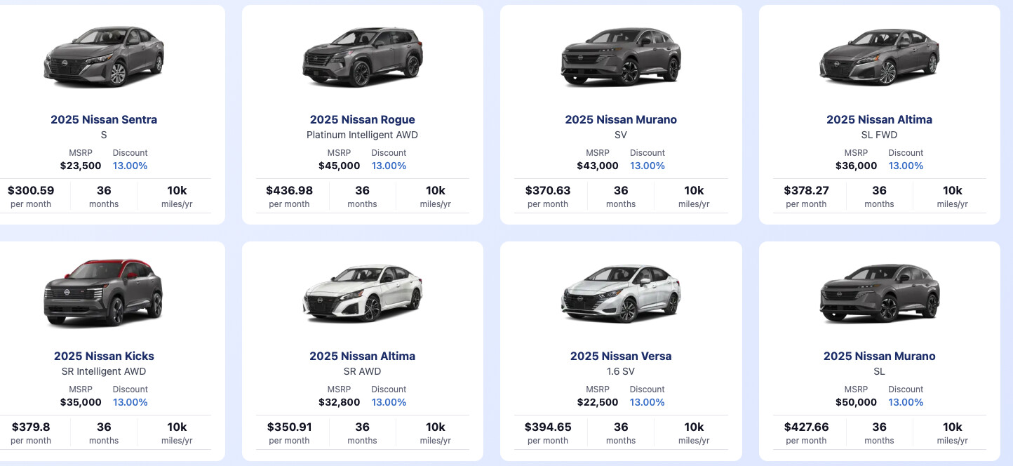Click the $43,000 MSRP on the Murano SV

(598, 166)
